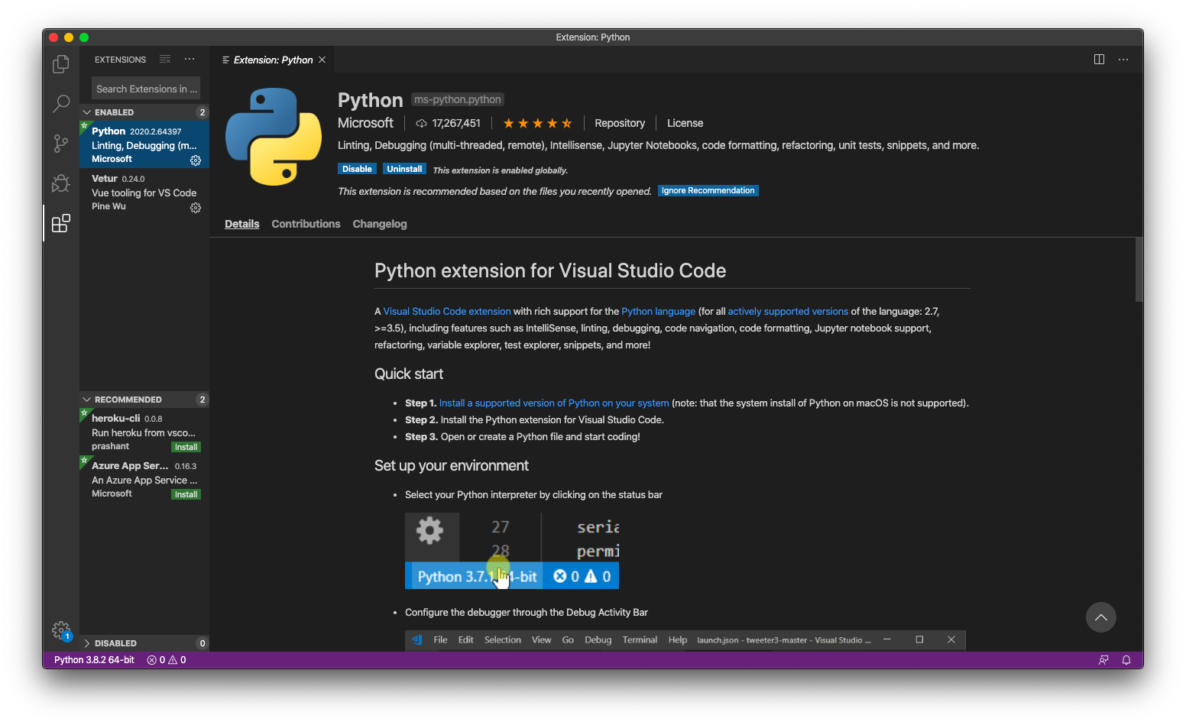Open Visual Studio Code extension link
The width and height of the screenshot is (1186, 725).
coord(447,312)
